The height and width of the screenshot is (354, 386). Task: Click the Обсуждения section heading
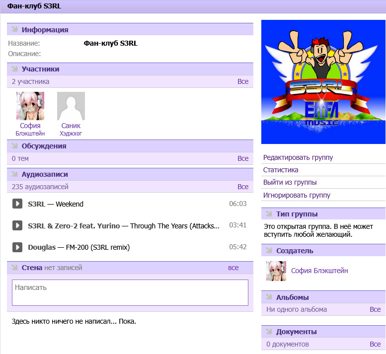[44, 146]
